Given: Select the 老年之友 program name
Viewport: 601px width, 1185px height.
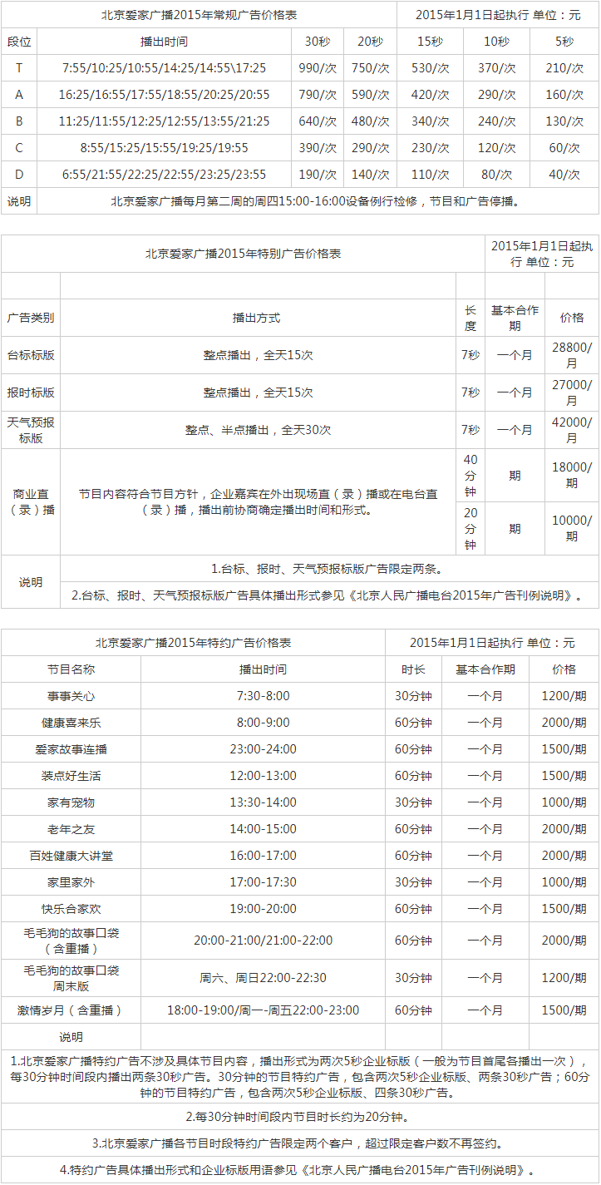Looking at the screenshot, I should pyautogui.click(x=71, y=829).
